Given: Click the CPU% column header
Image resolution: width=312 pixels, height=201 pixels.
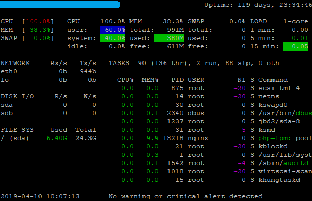Looking at the screenshot, I should click(125, 80).
